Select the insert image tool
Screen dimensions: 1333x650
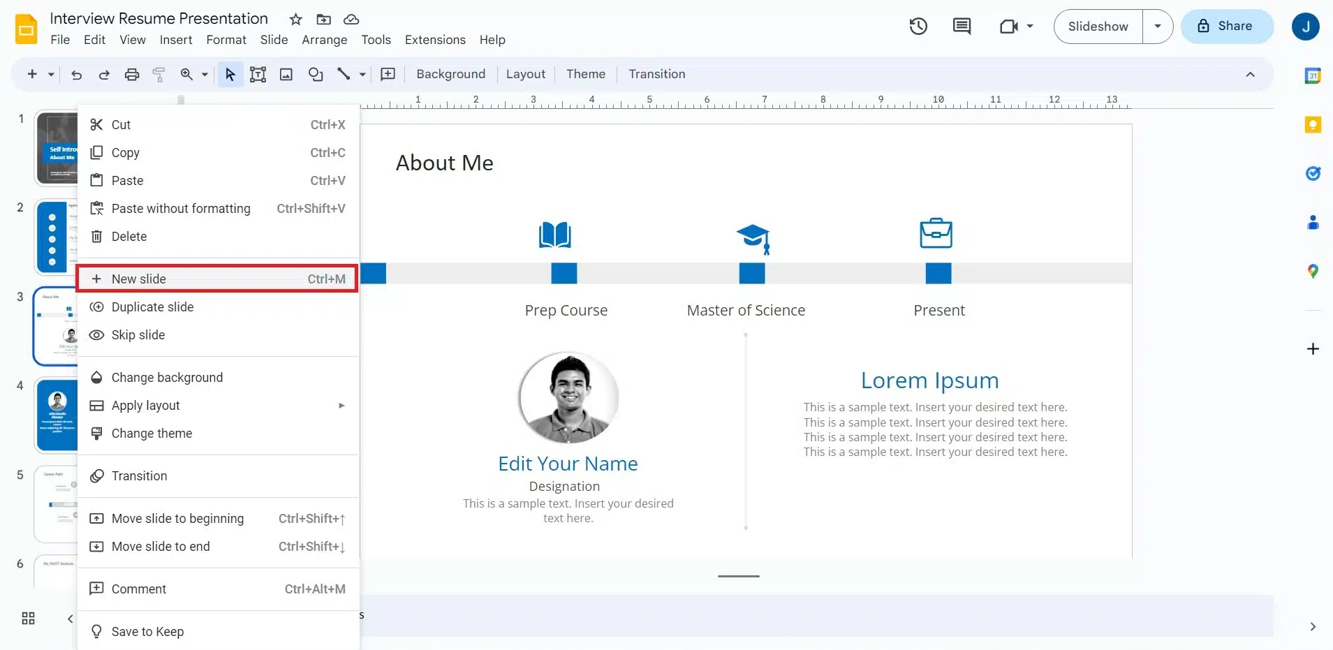pos(286,75)
